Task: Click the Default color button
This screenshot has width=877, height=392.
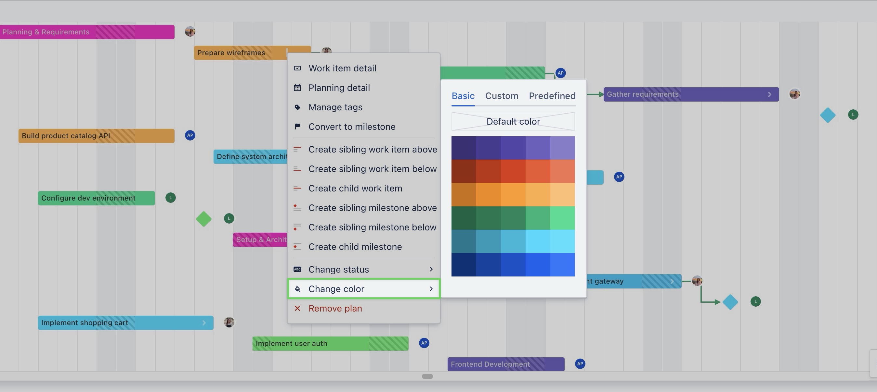Action: [513, 121]
